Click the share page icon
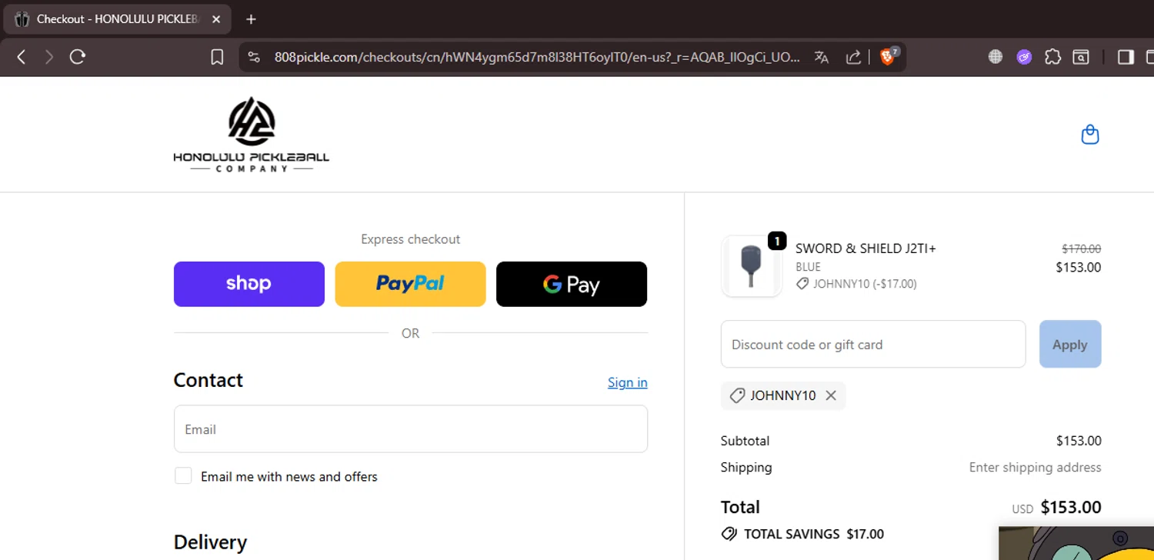Viewport: 1154px width, 560px height. coord(852,57)
